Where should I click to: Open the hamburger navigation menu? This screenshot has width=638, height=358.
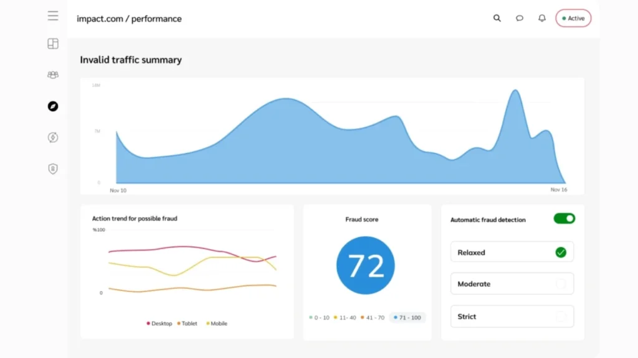coord(53,16)
